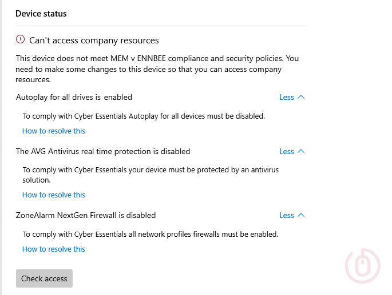The width and height of the screenshot is (392, 295).
Task: Click the MEM v ENNBEE compliance policy paragraph
Action: point(157,69)
